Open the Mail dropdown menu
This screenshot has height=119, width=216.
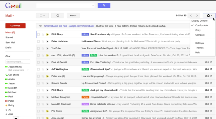click(10, 16)
